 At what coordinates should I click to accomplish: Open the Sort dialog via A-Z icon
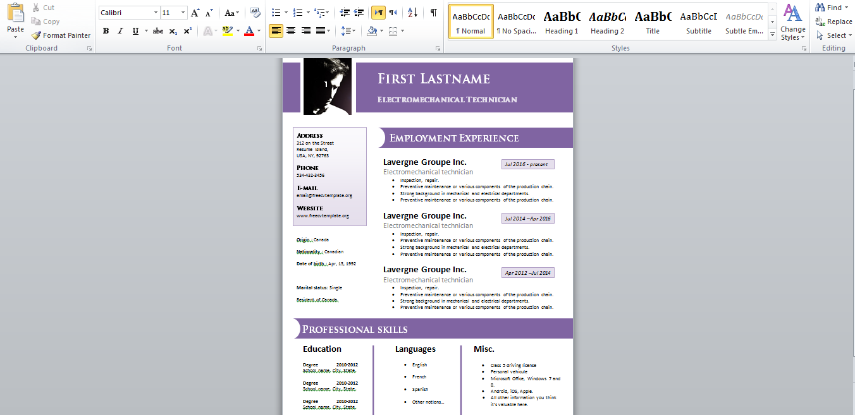[412, 13]
